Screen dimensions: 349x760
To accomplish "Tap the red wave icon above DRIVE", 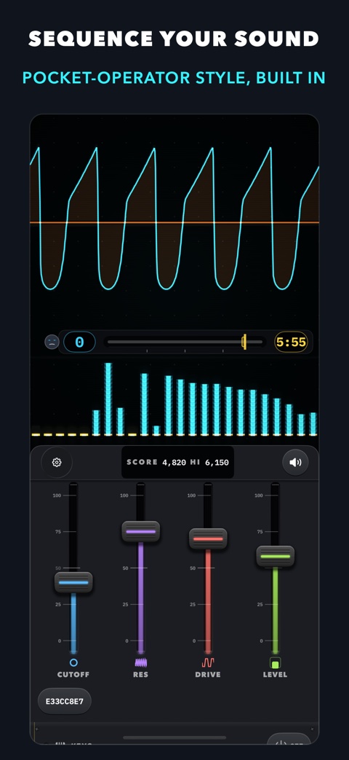I will (208, 662).
